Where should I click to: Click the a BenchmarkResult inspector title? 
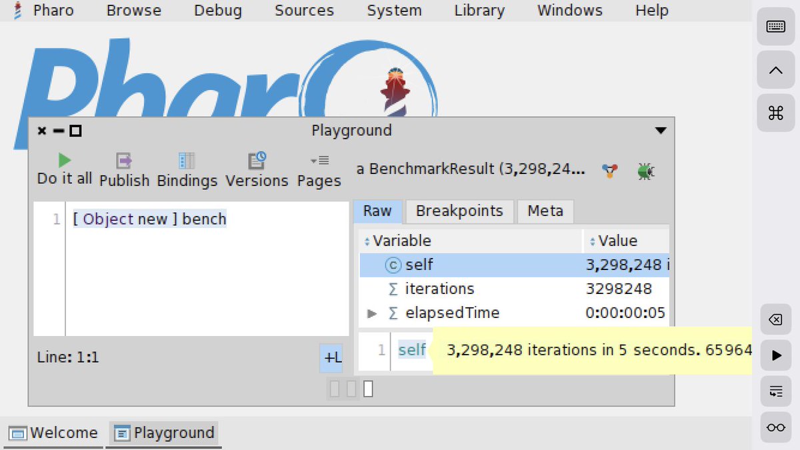(x=471, y=169)
